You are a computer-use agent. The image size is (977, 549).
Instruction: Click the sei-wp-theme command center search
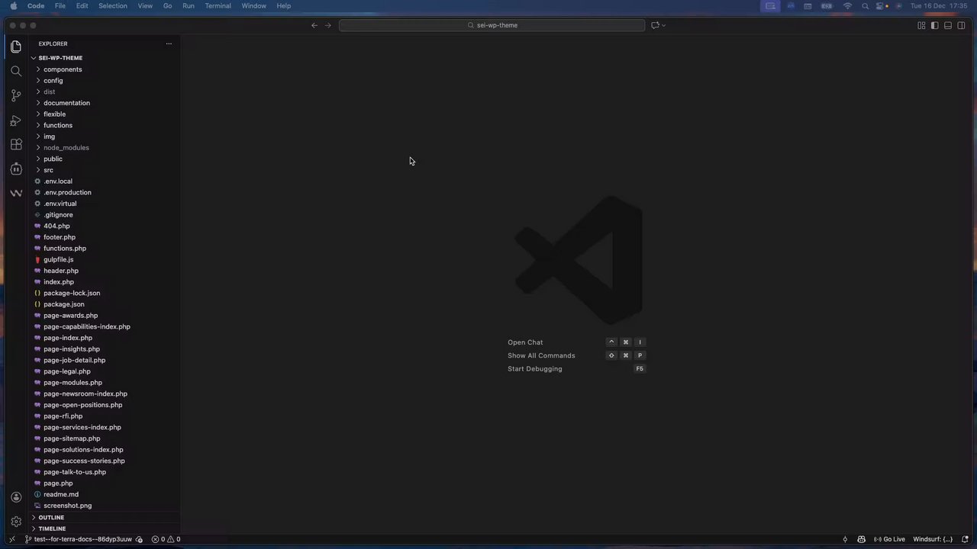click(x=492, y=25)
